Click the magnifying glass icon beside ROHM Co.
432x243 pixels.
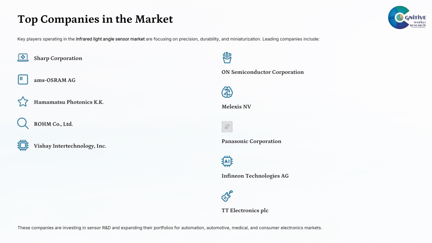pyautogui.click(x=23, y=124)
